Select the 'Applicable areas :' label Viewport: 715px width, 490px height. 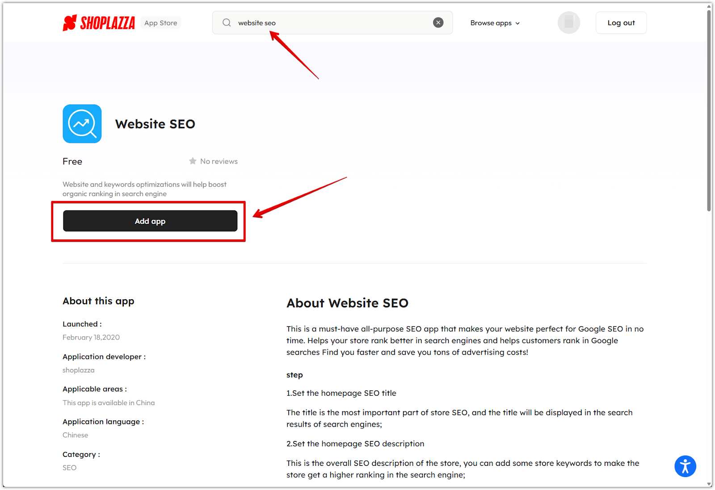point(95,389)
